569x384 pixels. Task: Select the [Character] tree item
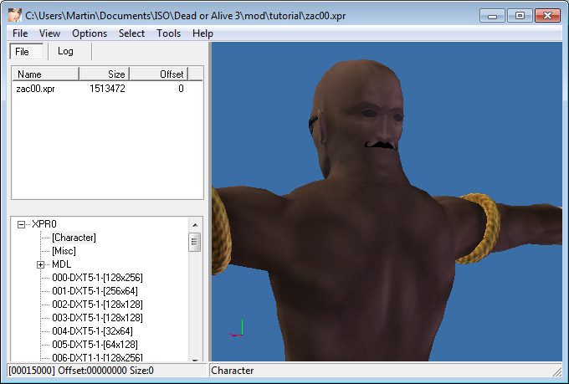point(74,238)
